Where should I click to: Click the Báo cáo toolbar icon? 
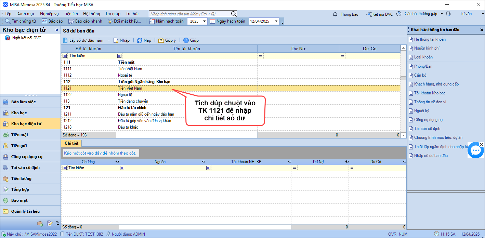pos(44,21)
